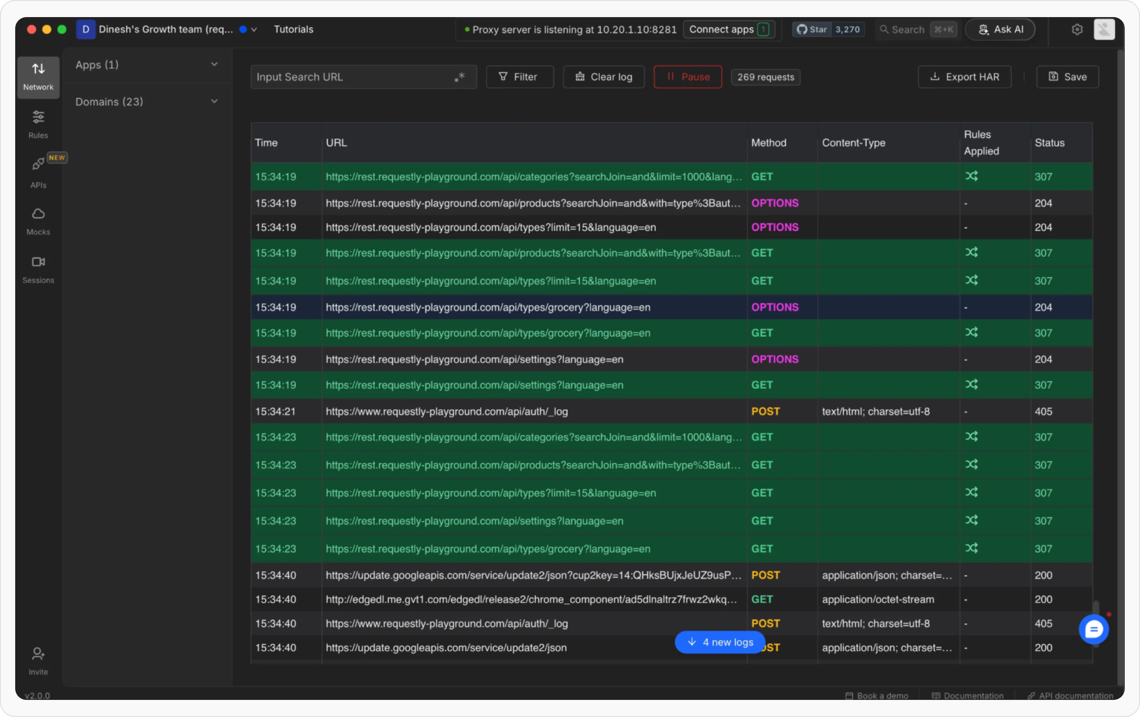This screenshot has width=1140, height=717.
Task: Open settings gear icon in title bar
Action: (1077, 29)
